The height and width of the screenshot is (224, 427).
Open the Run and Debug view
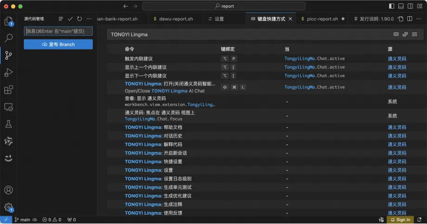click(x=8, y=72)
